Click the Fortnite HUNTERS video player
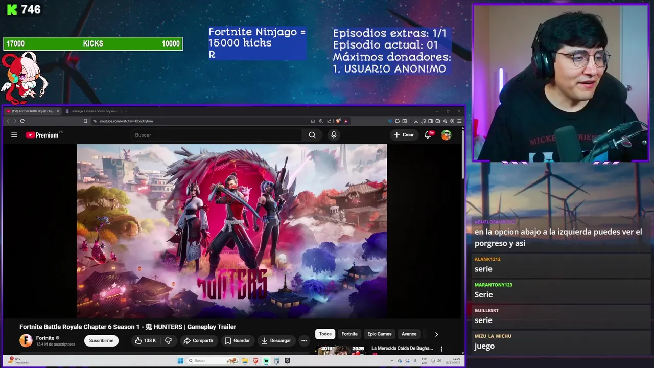The image size is (654, 368). pos(231,231)
